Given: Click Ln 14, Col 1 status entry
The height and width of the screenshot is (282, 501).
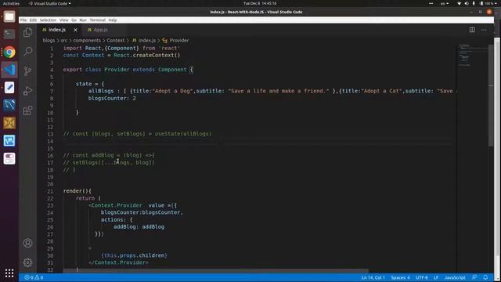Looking at the screenshot, I should tap(373, 277).
